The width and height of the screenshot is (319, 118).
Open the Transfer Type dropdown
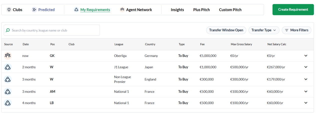coord(264,30)
